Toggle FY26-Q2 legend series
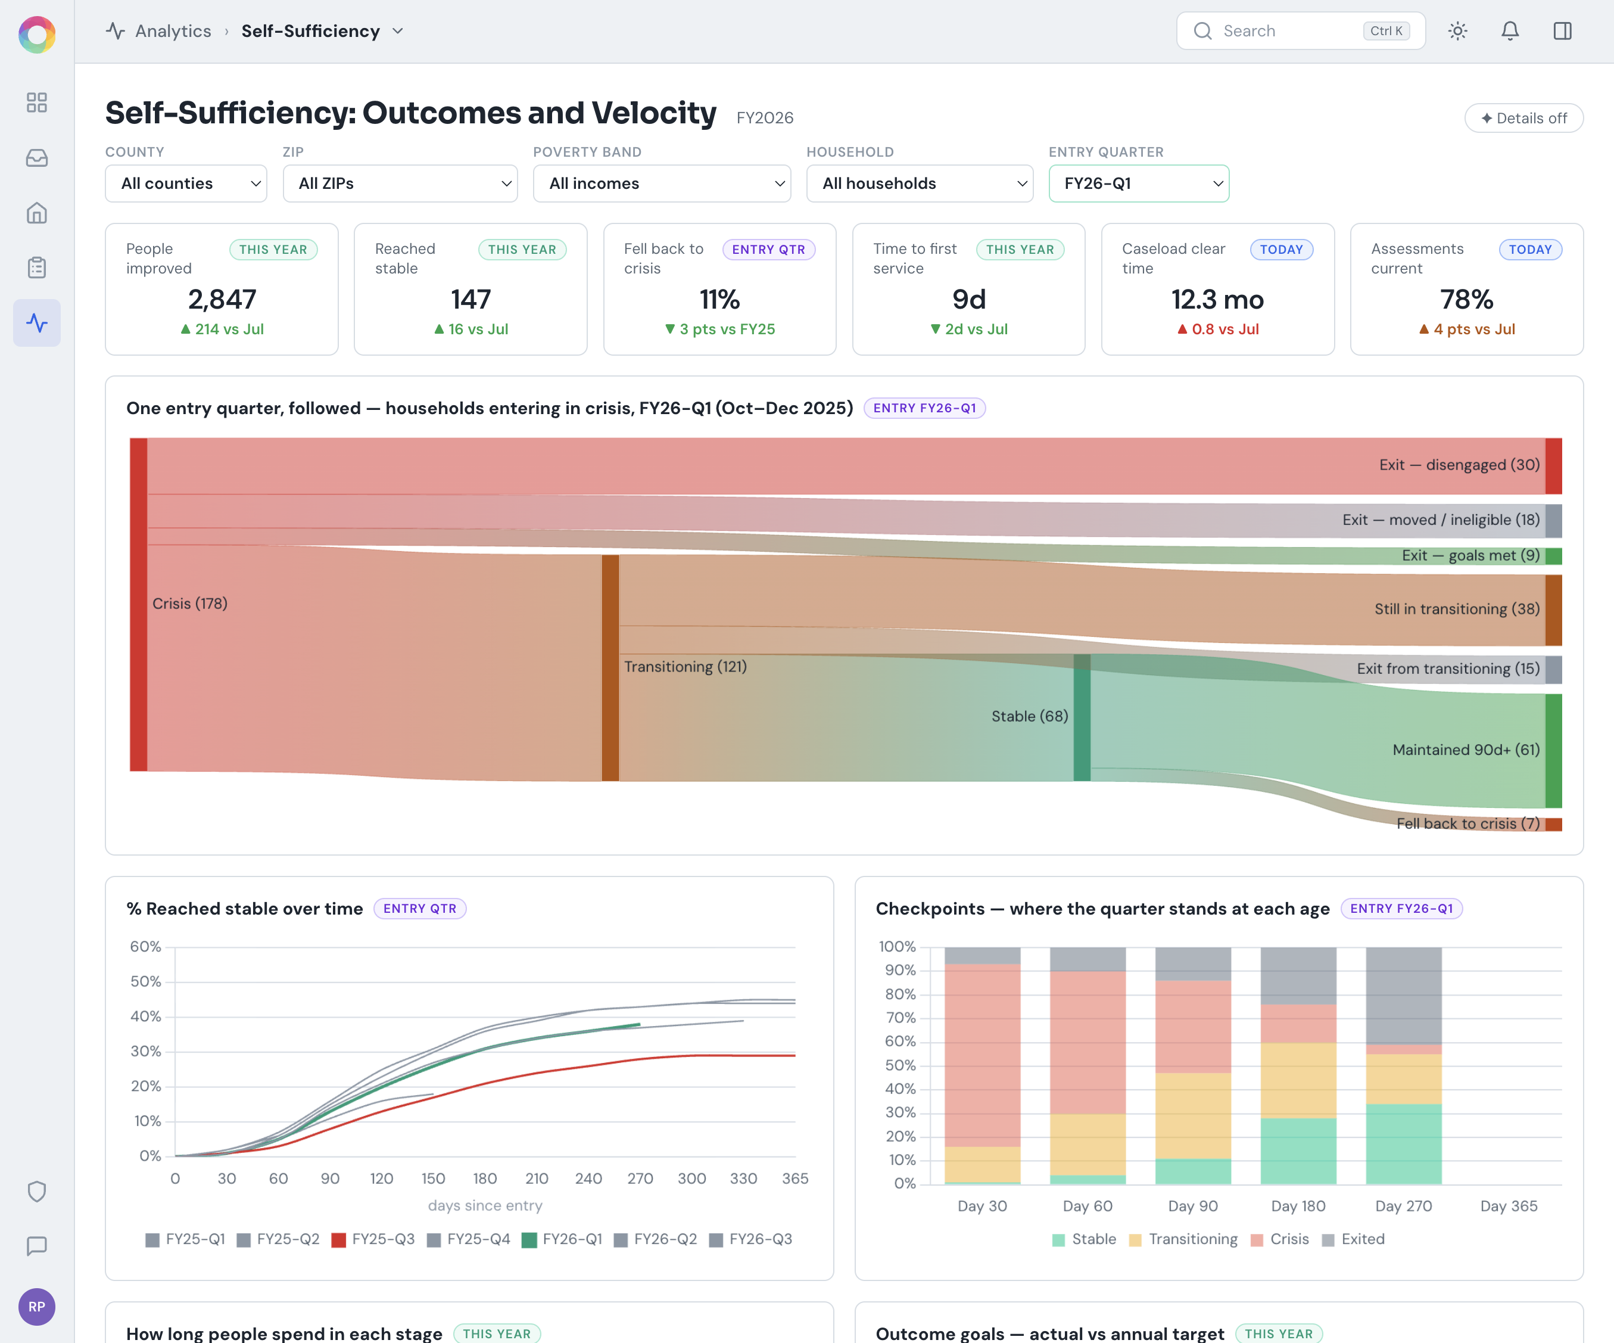Image resolution: width=1614 pixels, height=1343 pixels. (x=656, y=1239)
